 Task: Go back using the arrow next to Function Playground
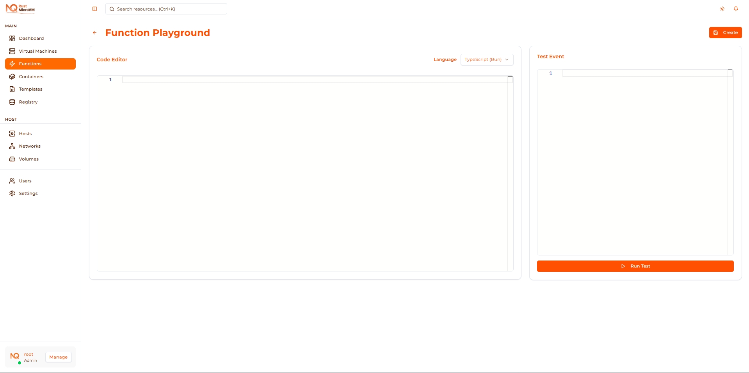94,32
